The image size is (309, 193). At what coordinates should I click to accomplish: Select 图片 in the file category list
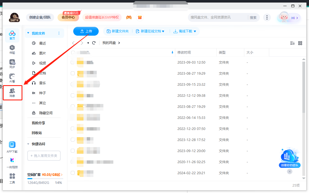42,53
